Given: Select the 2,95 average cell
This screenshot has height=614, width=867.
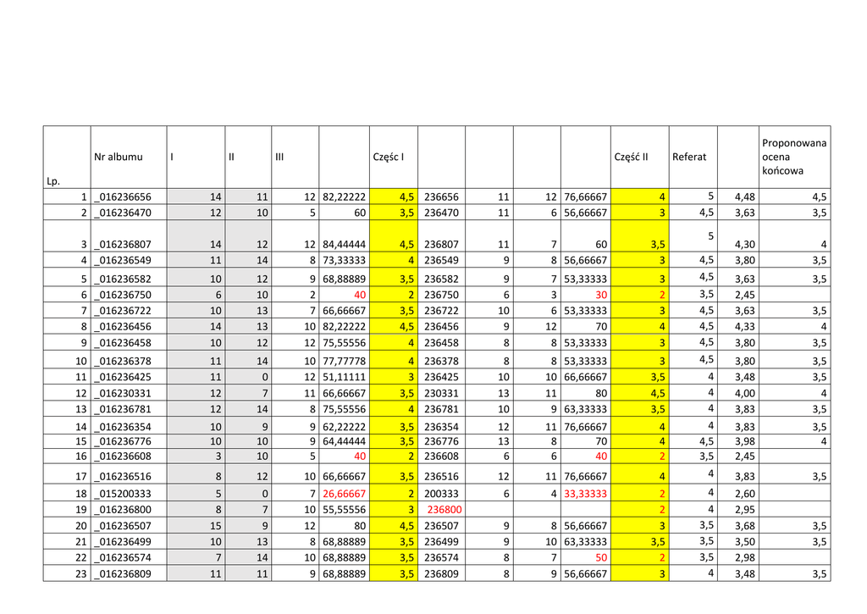Looking at the screenshot, I should pyautogui.click(x=743, y=510).
